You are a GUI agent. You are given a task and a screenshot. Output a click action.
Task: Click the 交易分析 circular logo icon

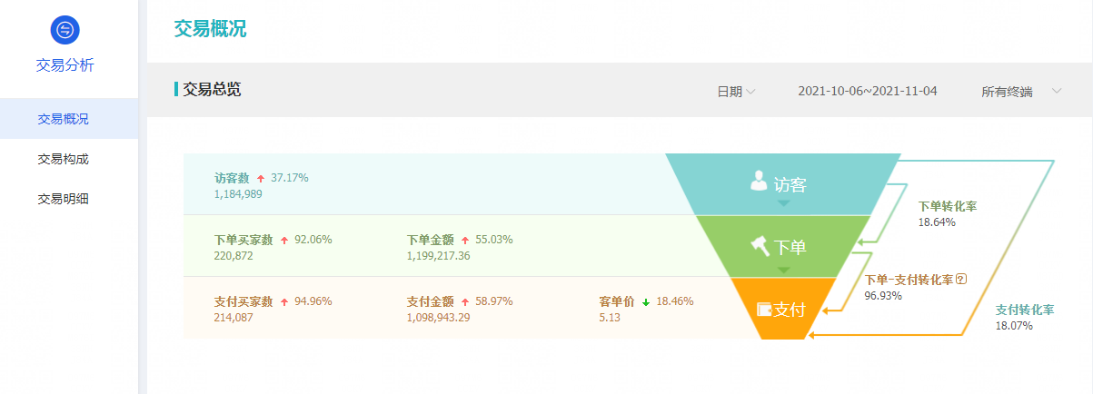[x=65, y=30]
